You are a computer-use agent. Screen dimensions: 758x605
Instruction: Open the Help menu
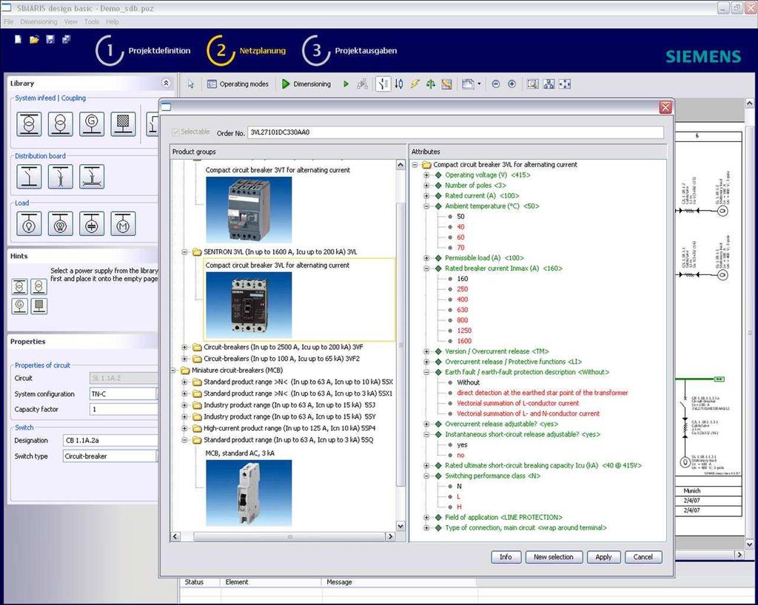pyautogui.click(x=113, y=21)
